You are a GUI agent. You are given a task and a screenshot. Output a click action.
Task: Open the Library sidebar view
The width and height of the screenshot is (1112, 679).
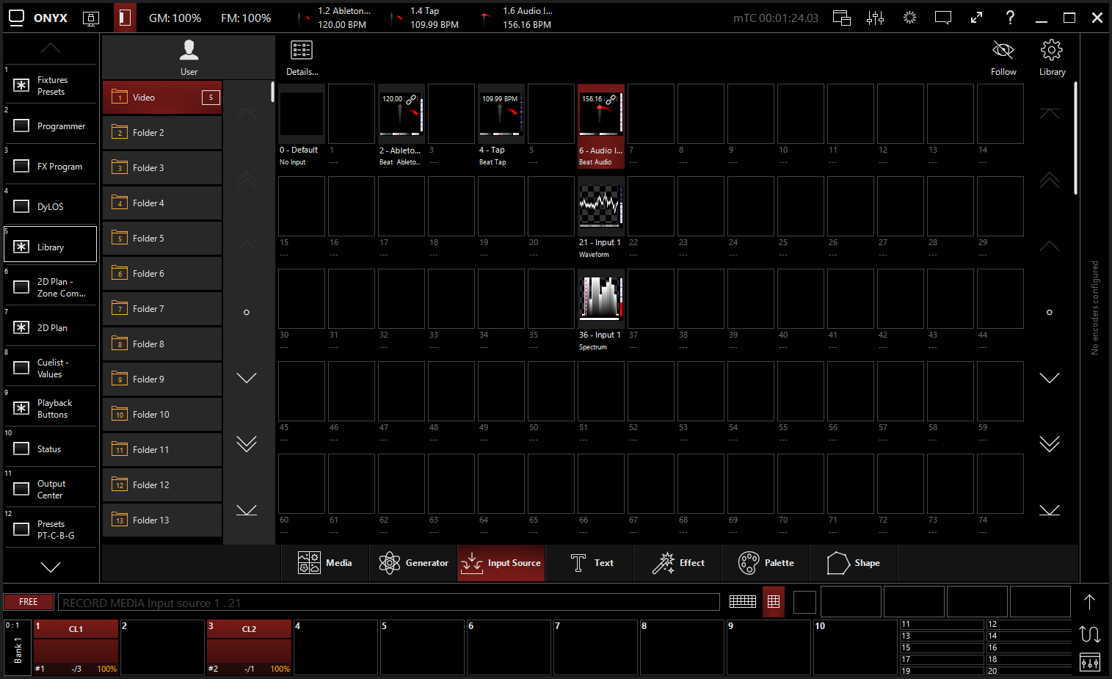(51, 244)
